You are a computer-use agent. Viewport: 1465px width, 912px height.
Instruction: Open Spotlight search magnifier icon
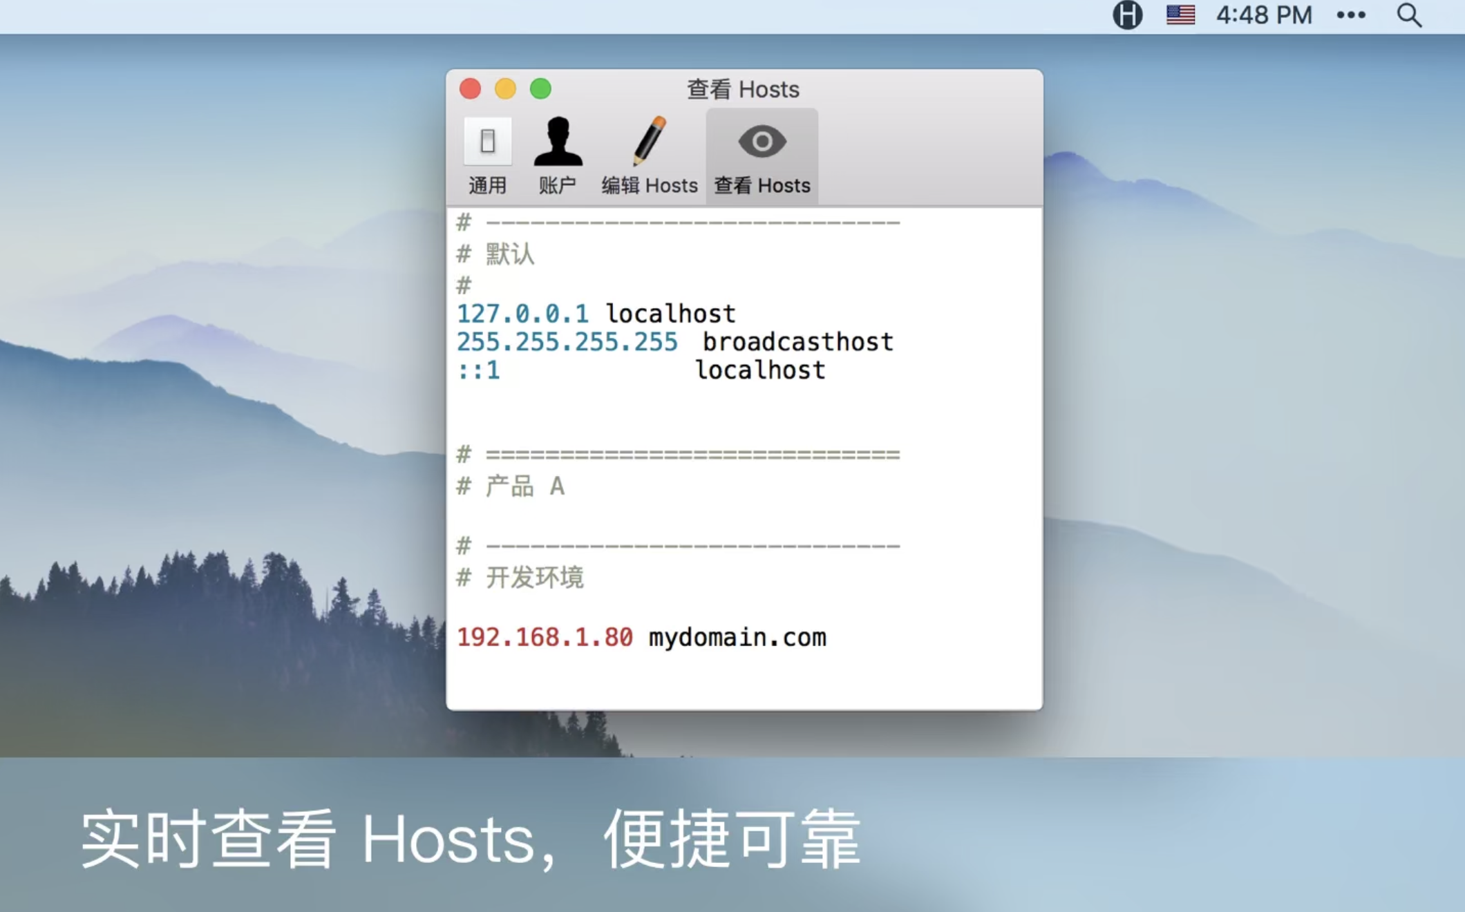click(1409, 15)
